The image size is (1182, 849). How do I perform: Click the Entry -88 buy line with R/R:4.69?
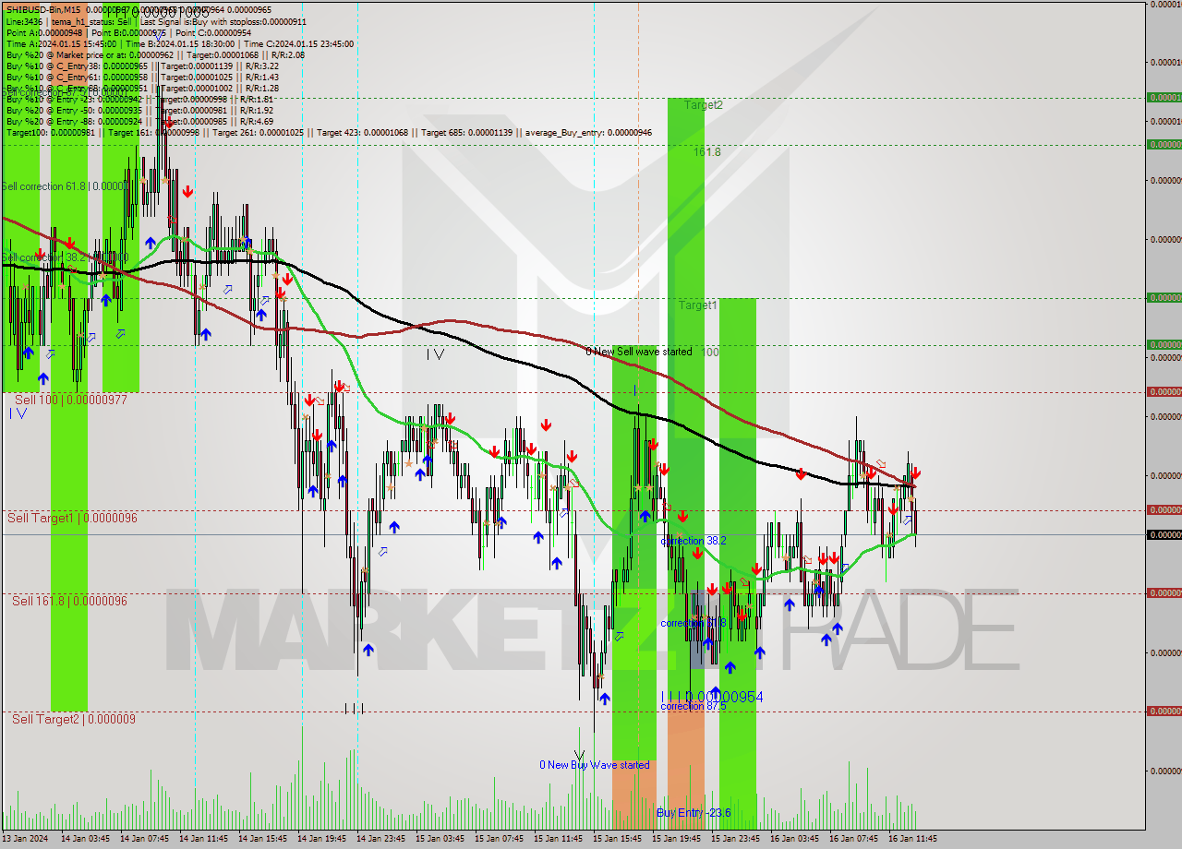(x=139, y=121)
